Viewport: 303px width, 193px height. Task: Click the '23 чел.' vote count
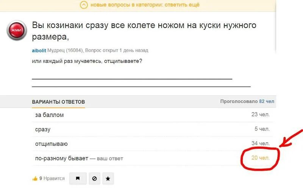point(261,114)
